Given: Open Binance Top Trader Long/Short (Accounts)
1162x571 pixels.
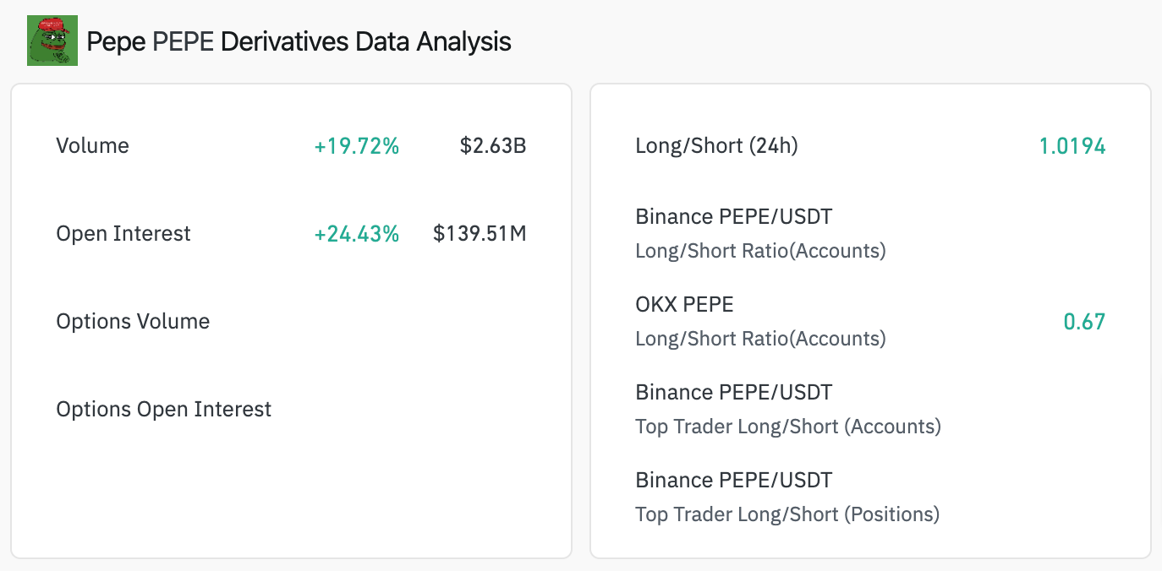Looking at the screenshot, I should point(788,410).
